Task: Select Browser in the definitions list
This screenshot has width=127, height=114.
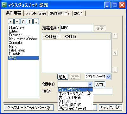Action: click(23, 35)
